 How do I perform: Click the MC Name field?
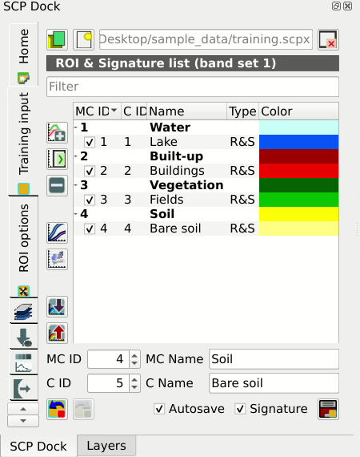click(x=274, y=359)
